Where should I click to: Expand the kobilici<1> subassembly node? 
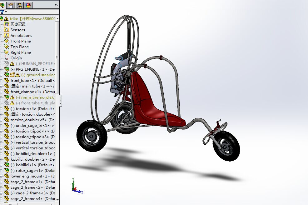coord(1,165)
